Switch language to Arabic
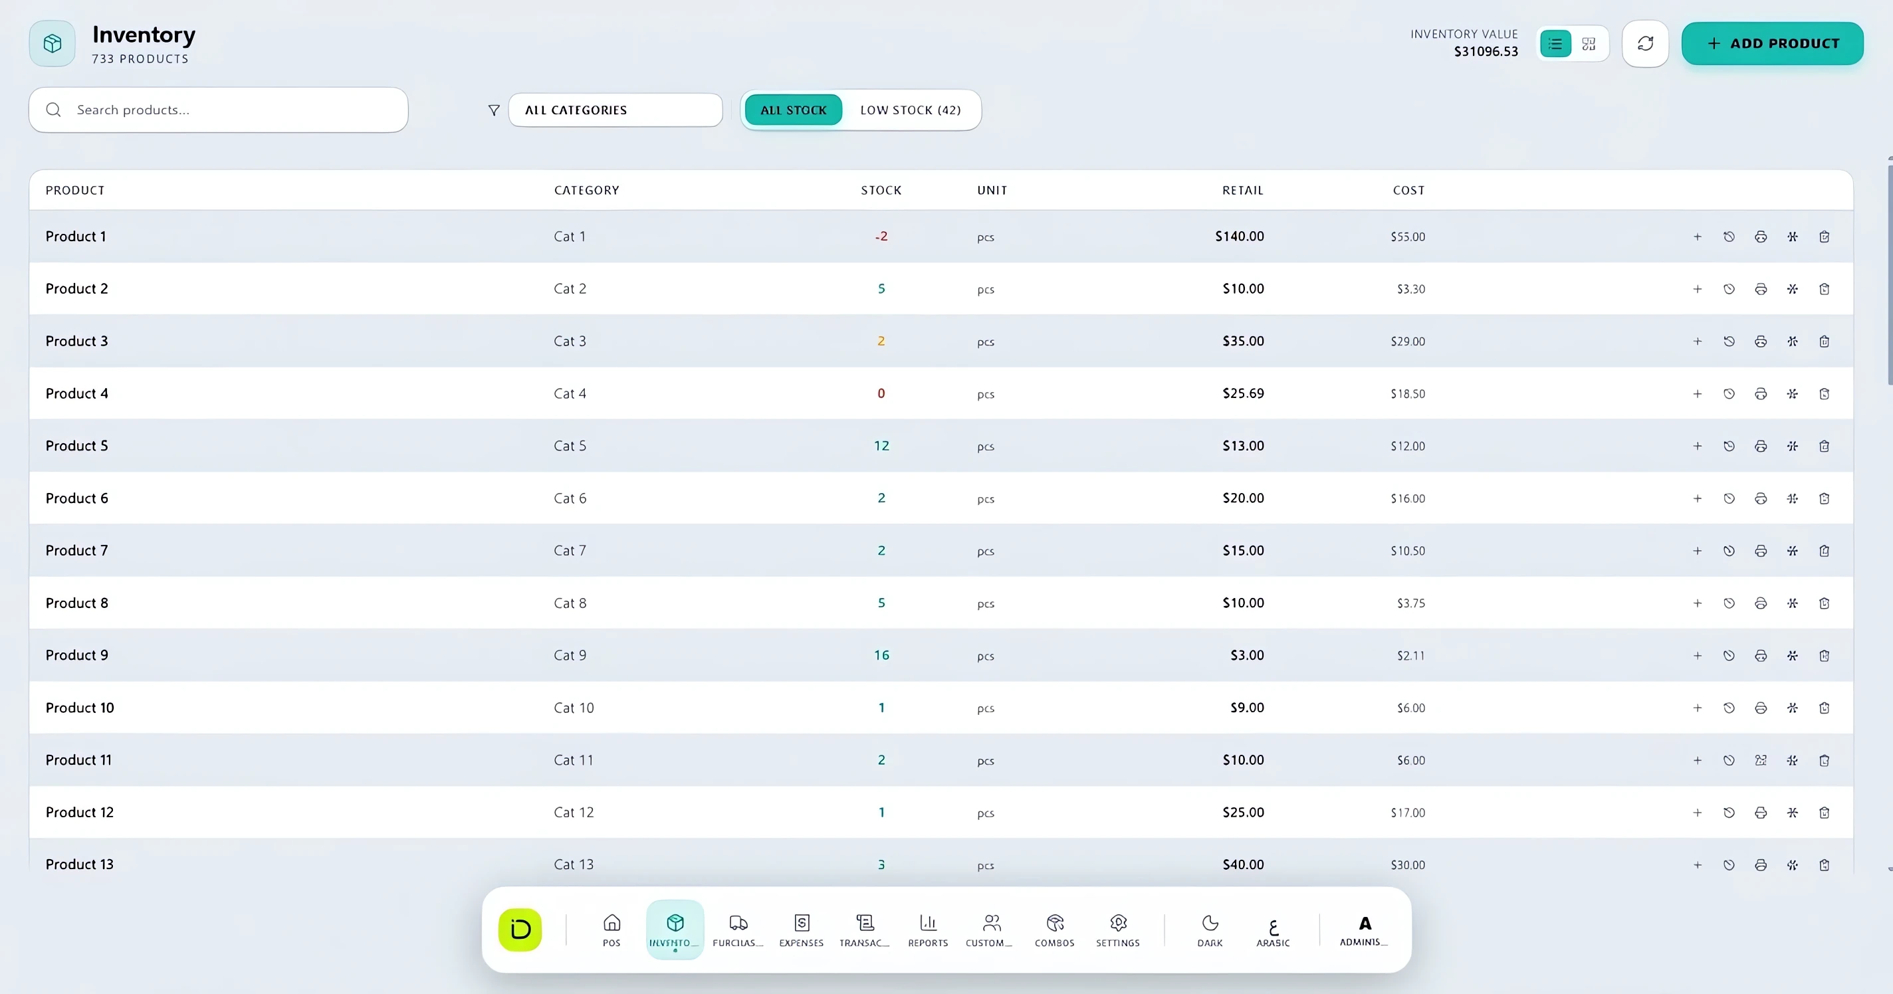 tap(1273, 930)
